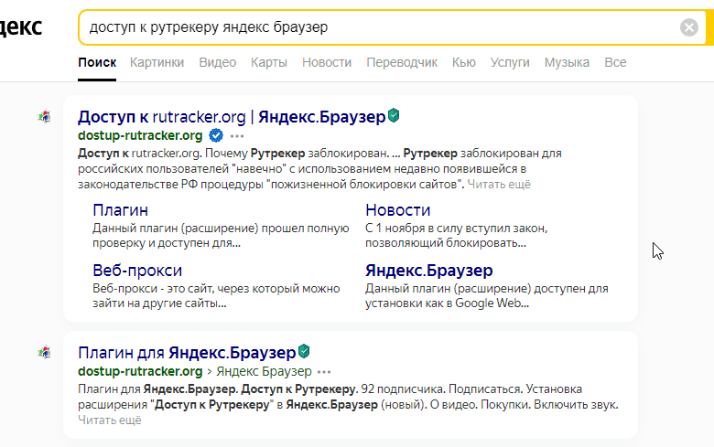Image resolution: width=714 pixels, height=447 pixels.
Task: Click blue verified checkmark next to dostup-rutracker.org
Action: tap(217, 135)
